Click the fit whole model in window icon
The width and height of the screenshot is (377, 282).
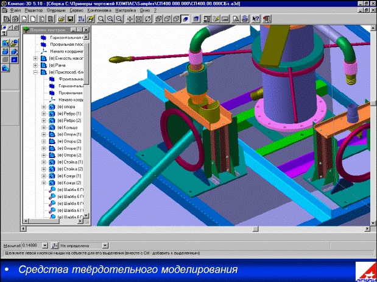tap(139, 19)
